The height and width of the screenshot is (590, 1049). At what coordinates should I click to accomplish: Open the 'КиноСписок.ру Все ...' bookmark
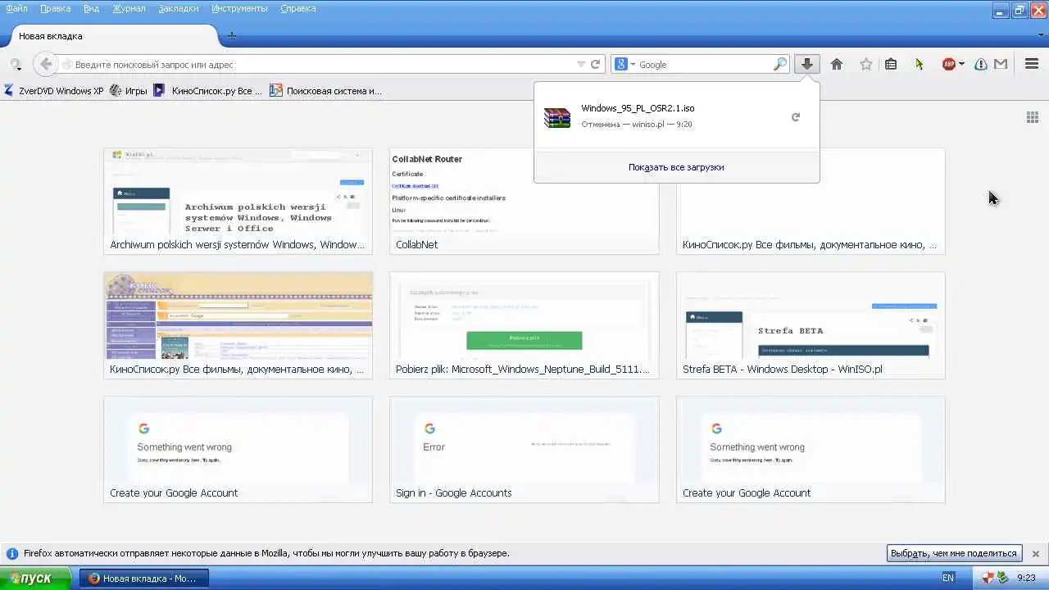pos(208,91)
